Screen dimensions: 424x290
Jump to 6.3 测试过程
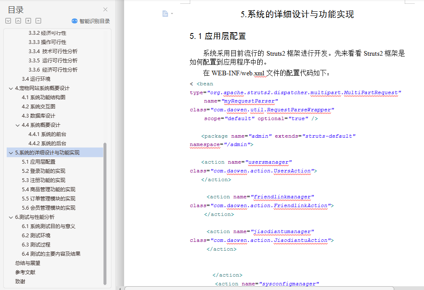click(x=36, y=245)
